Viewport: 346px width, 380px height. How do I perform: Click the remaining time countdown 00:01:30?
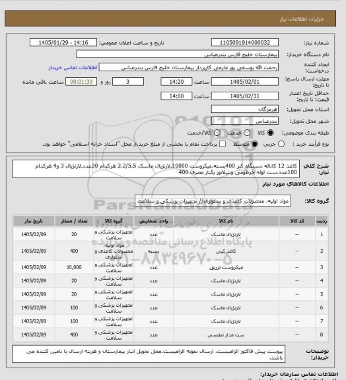pos(81,82)
